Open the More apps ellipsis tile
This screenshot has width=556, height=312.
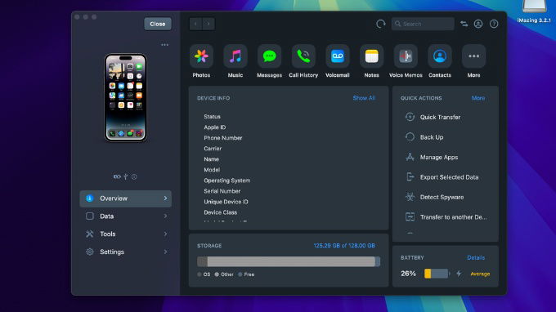click(x=473, y=56)
